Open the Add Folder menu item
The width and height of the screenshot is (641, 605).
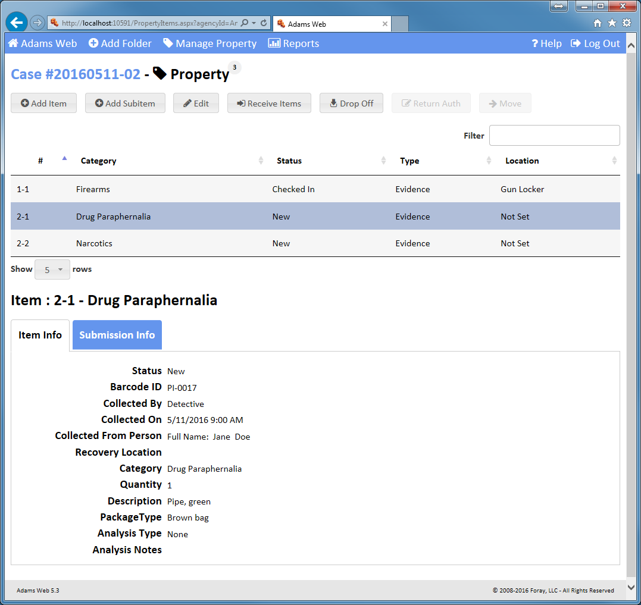coord(120,43)
